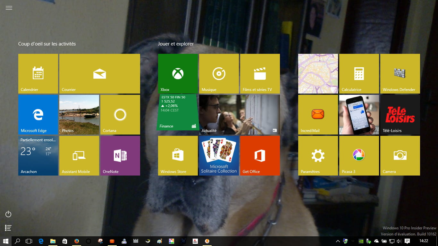Launch Firefox from the taskbar
The height and width of the screenshot is (246, 438).
pos(77,241)
